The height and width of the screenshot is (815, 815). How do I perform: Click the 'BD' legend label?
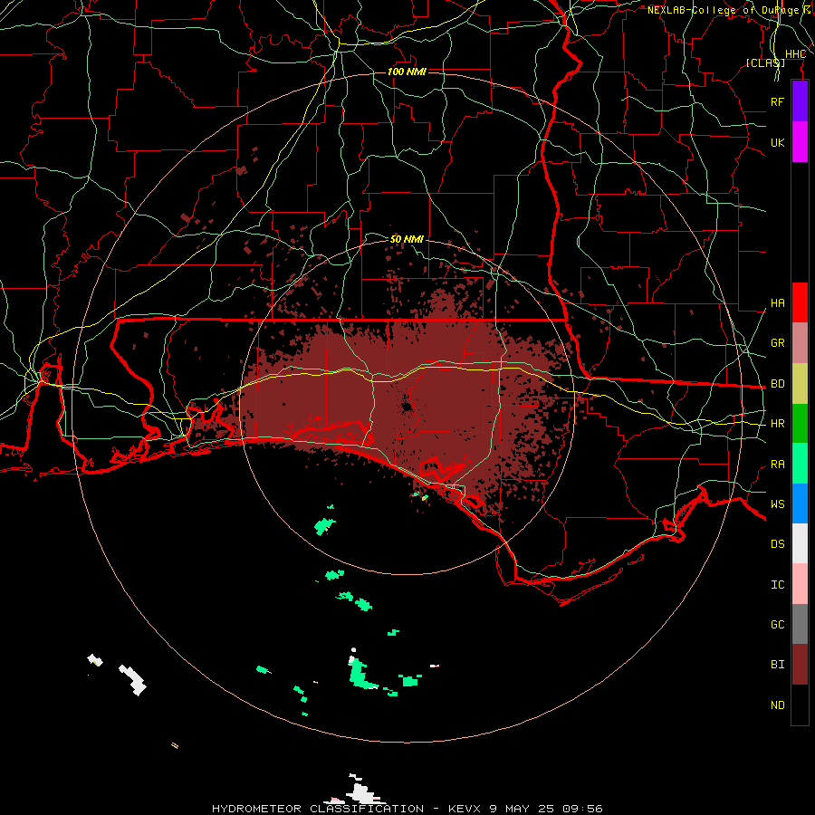pyautogui.click(x=777, y=383)
